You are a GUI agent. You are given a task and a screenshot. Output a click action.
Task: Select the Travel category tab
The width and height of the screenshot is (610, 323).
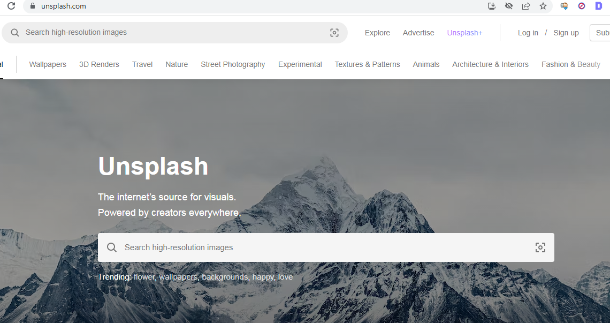click(x=142, y=64)
